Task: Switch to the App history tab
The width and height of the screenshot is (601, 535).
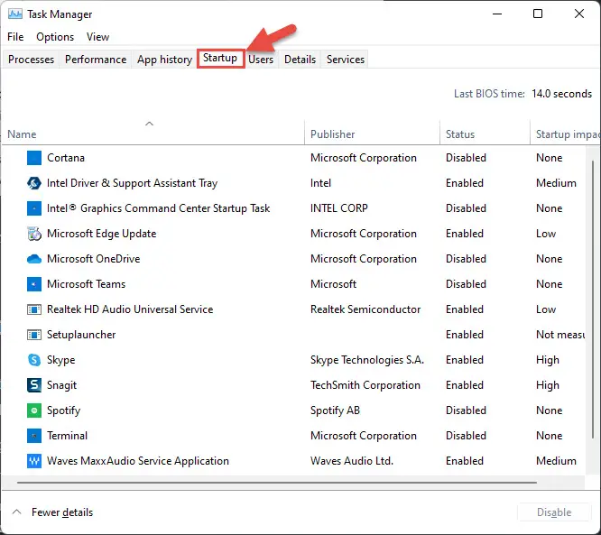Action: [x=164, y=60]
